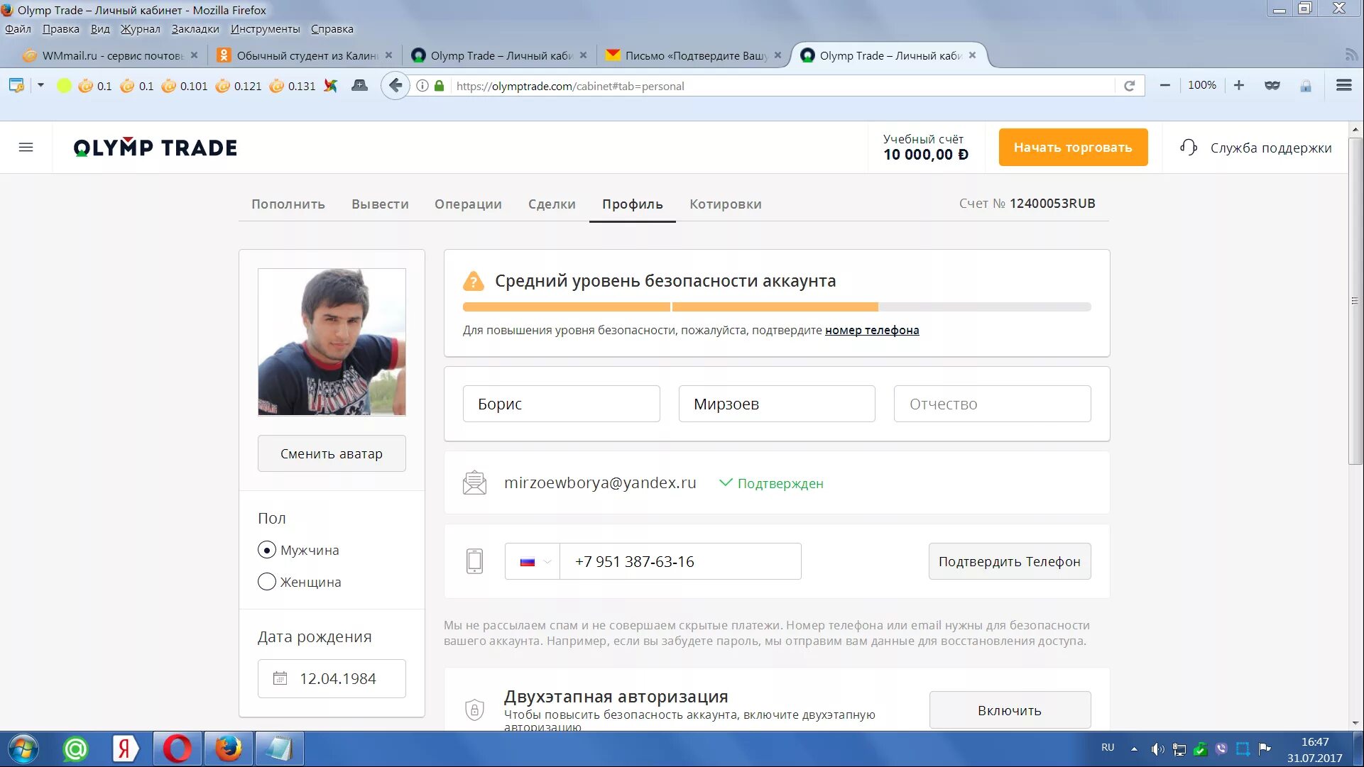The image size is (1364, 767).
Task: Select the Женщина gender radio button
Action: (266, 581)
